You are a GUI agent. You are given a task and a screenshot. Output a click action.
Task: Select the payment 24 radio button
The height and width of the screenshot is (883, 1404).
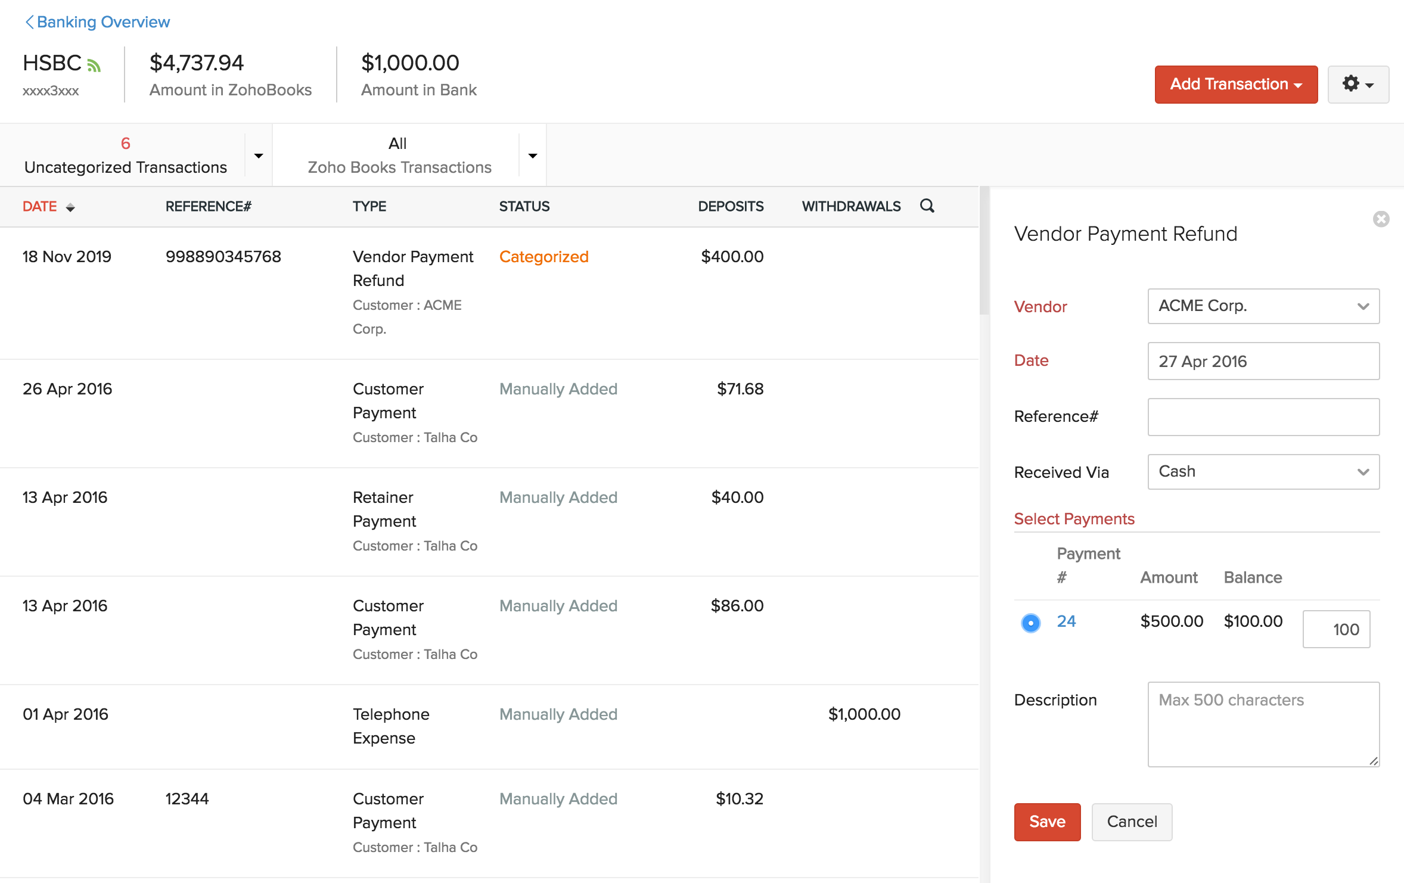tap(1030, 623)
